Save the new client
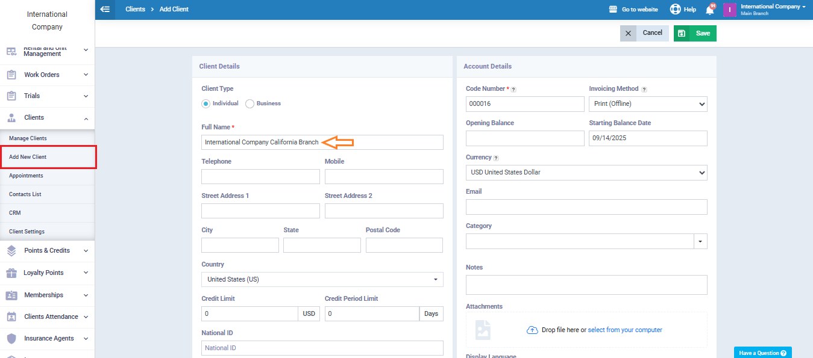The image size is (813, 358). pyautogui.click(x=695, y=33)
